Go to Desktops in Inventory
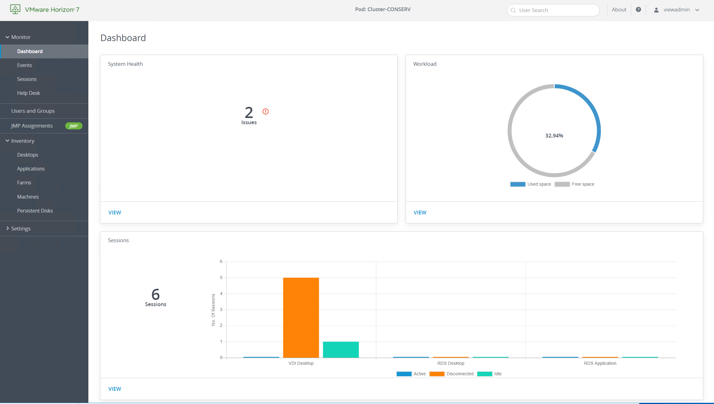 (x=27, y=155)
